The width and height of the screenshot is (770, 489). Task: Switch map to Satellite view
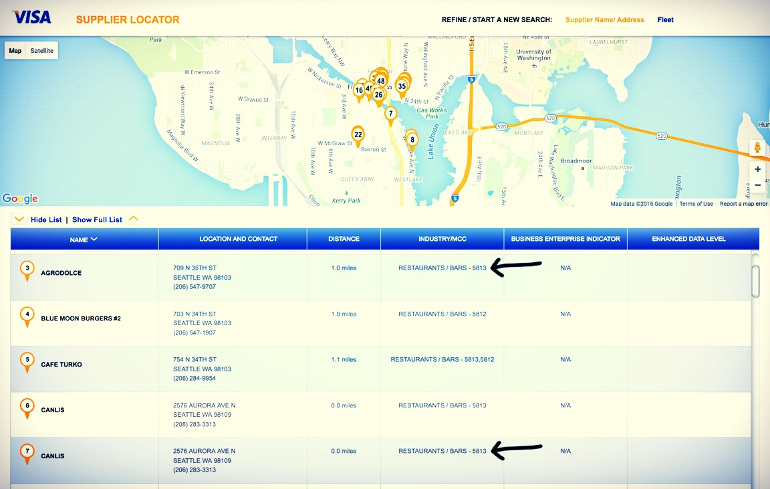pyautogui.click(x=41, y=51)
